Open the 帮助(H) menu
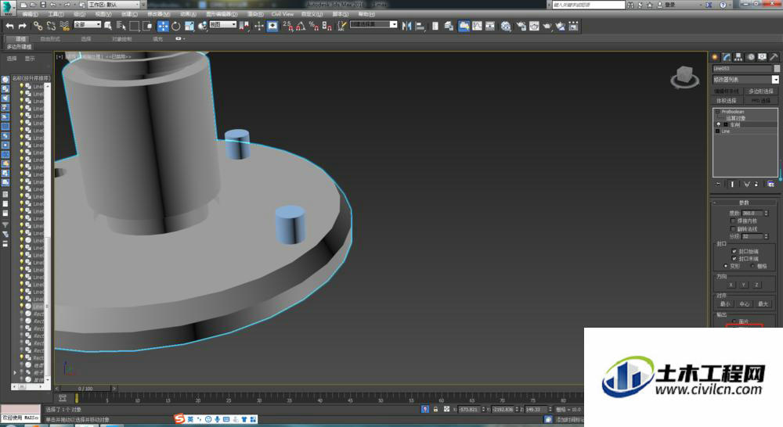This screenshot has width=783, height=427. click(x=366, y=14)
